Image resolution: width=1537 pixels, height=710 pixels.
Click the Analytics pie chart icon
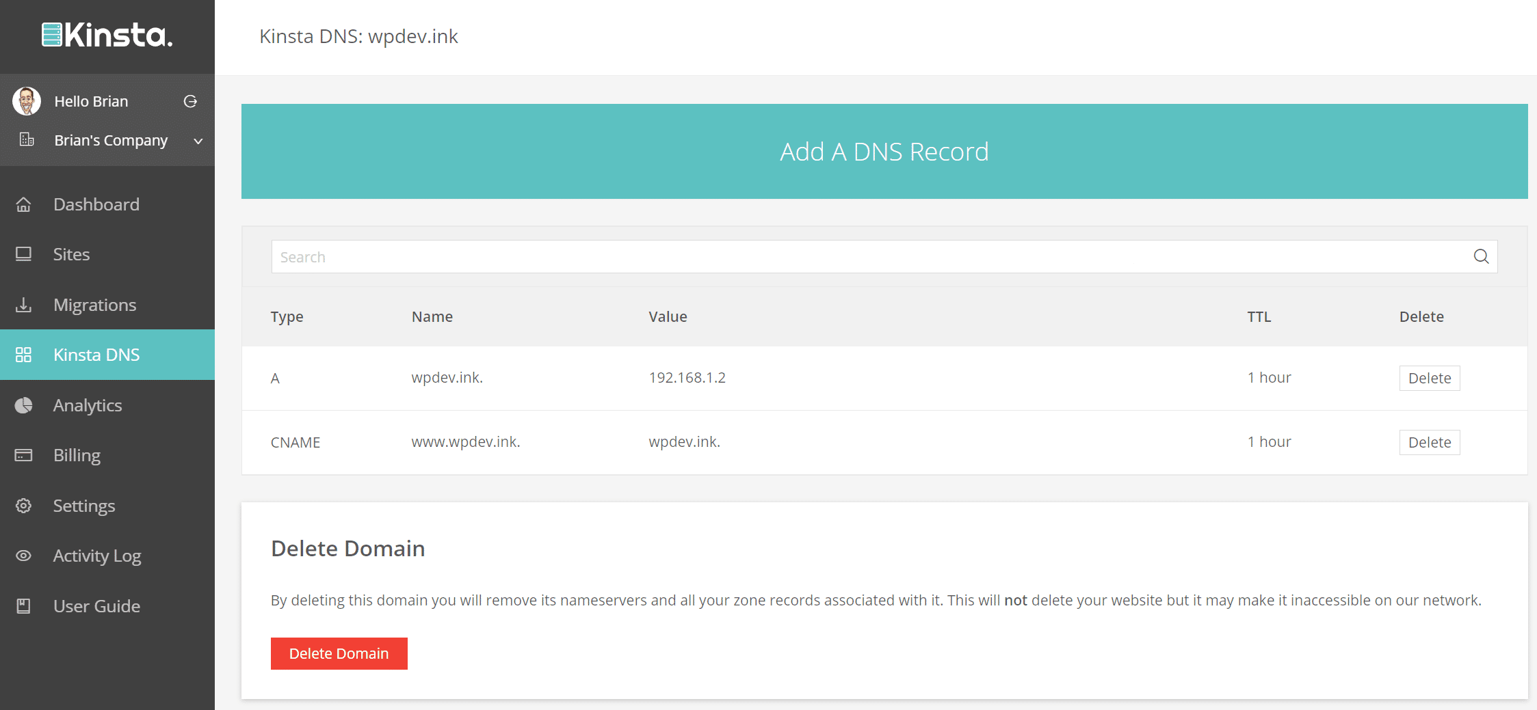23,405
